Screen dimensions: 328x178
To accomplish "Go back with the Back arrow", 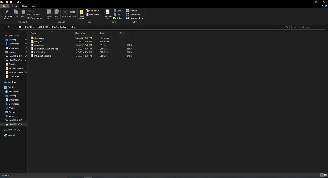I will click(3, 27).
